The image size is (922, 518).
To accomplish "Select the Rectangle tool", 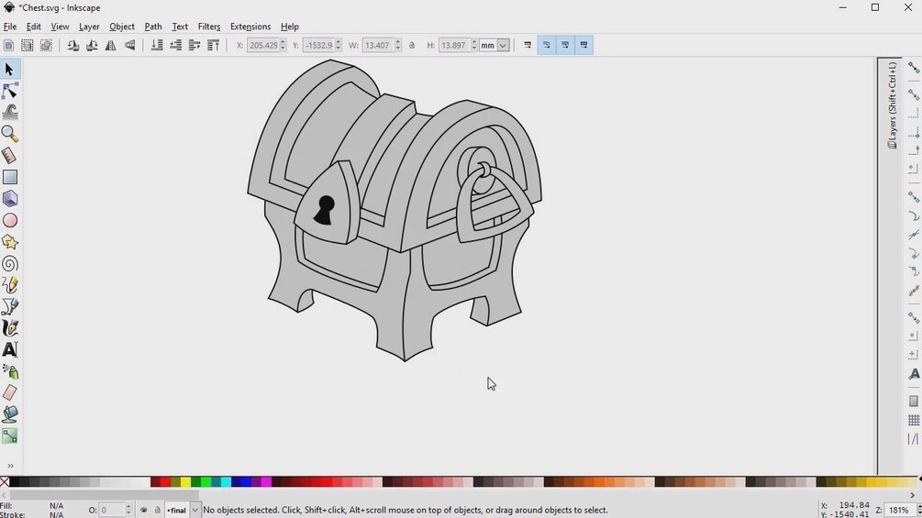I will tap(9, 177).
